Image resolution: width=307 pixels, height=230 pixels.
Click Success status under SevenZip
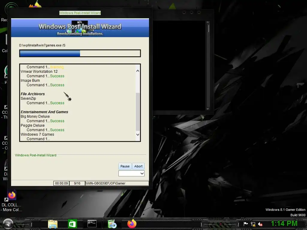click(57, 103)
